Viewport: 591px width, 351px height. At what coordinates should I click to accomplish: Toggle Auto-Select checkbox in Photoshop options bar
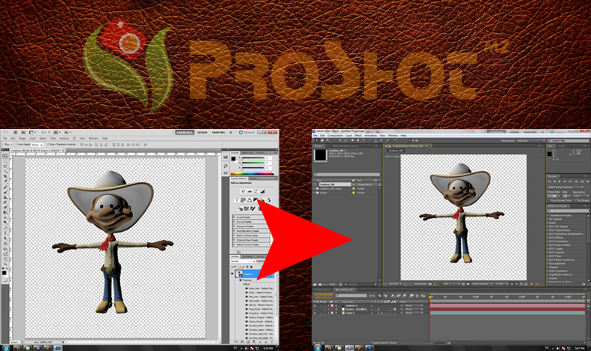click(17, 144)
